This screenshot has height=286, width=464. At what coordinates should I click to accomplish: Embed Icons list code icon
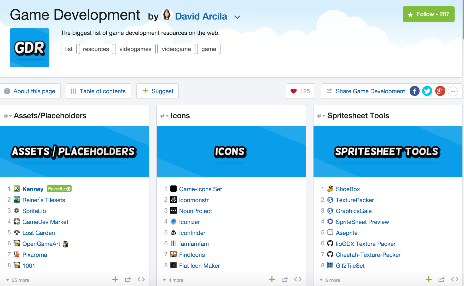click(298, 279)
